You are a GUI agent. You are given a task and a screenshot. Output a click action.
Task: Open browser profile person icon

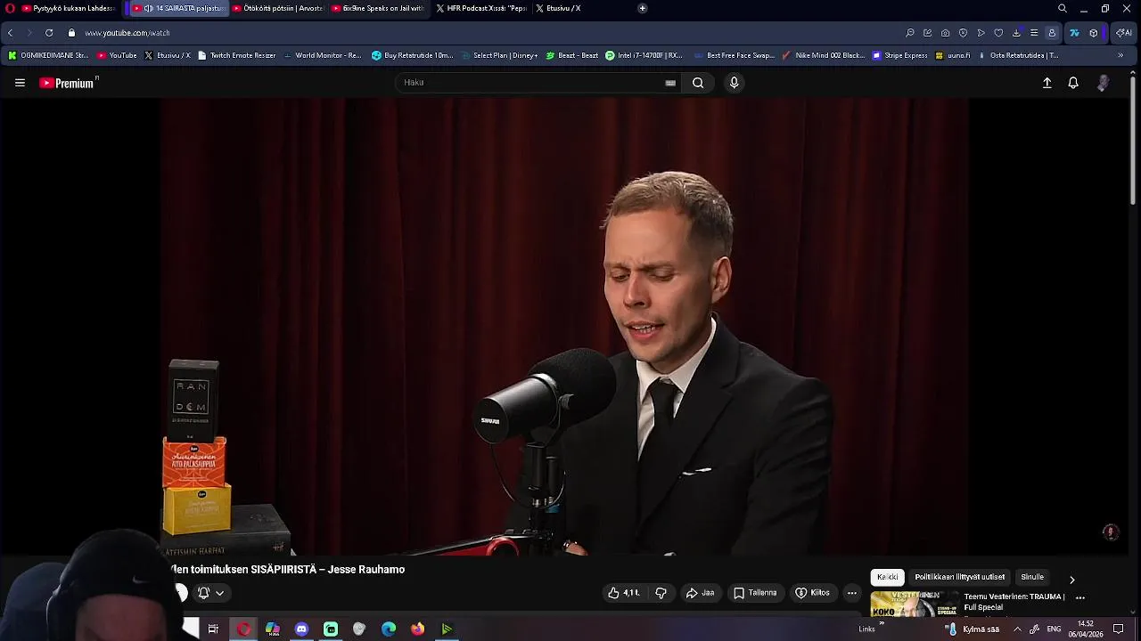click(x=1052, y=33)
